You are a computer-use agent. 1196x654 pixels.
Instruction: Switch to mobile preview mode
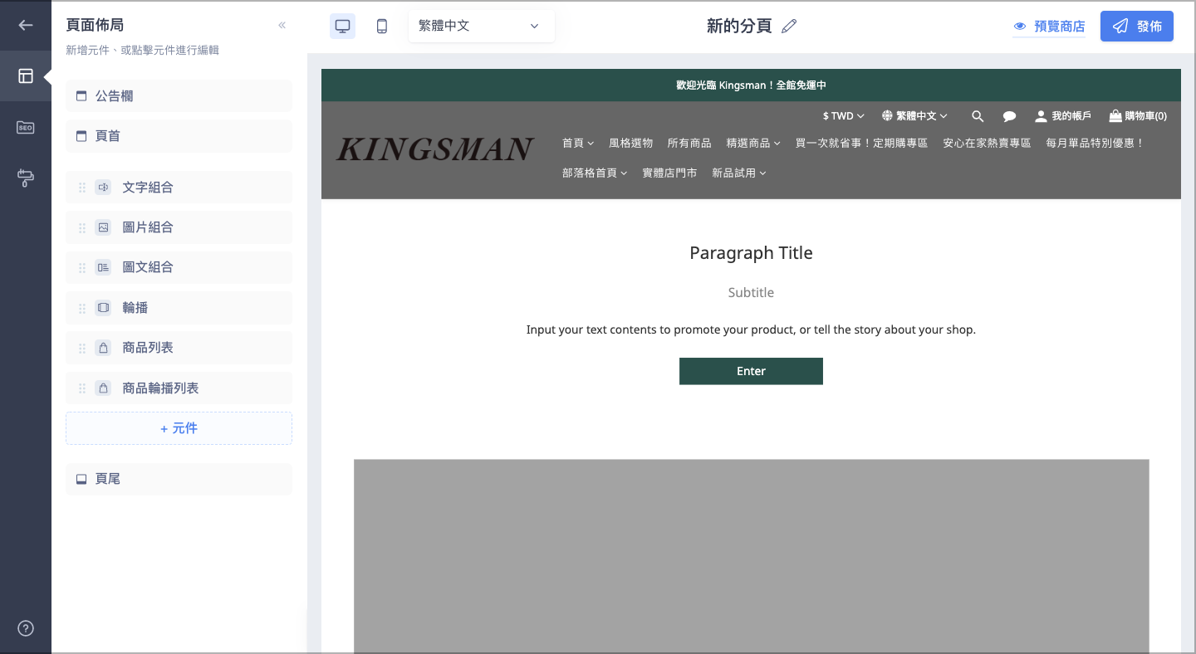tap(382, 26)
